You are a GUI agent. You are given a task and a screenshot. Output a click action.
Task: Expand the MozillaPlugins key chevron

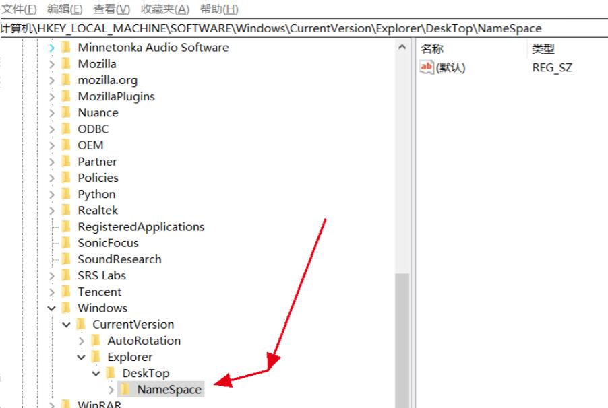[52, 97]
